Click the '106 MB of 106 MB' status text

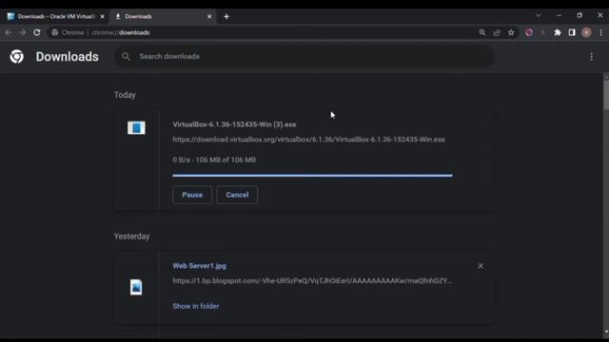[226, 160]
